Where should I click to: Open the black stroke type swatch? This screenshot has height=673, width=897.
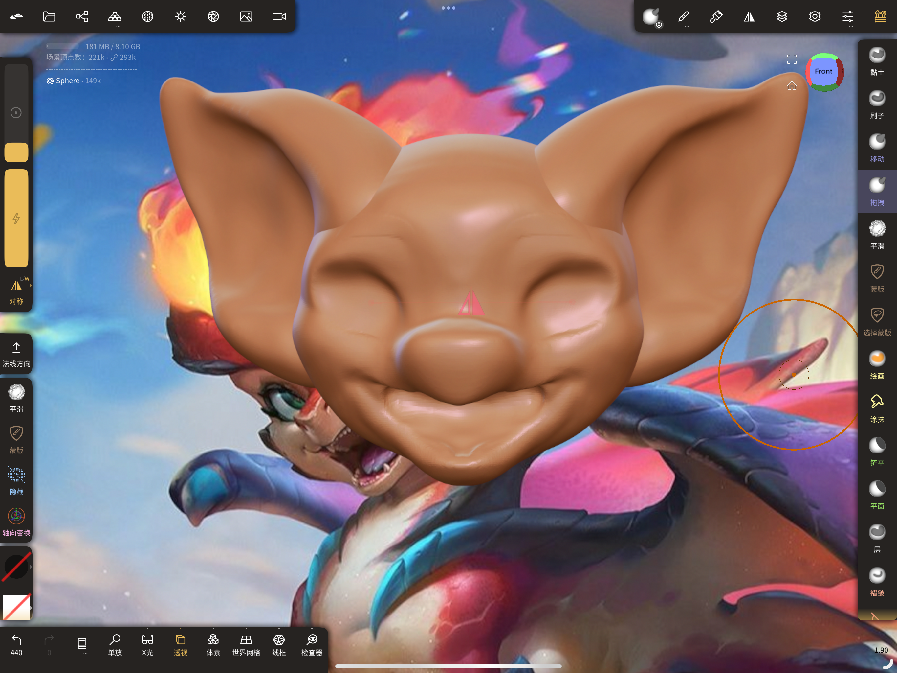pyautogui.click(x=16, y=567)
